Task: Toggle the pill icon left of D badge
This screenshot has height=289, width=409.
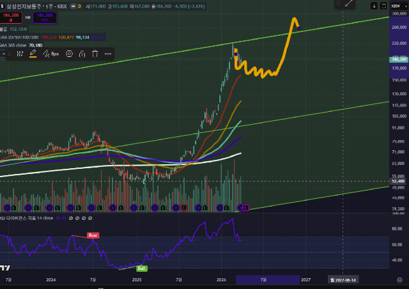Action: click(73, 6)
